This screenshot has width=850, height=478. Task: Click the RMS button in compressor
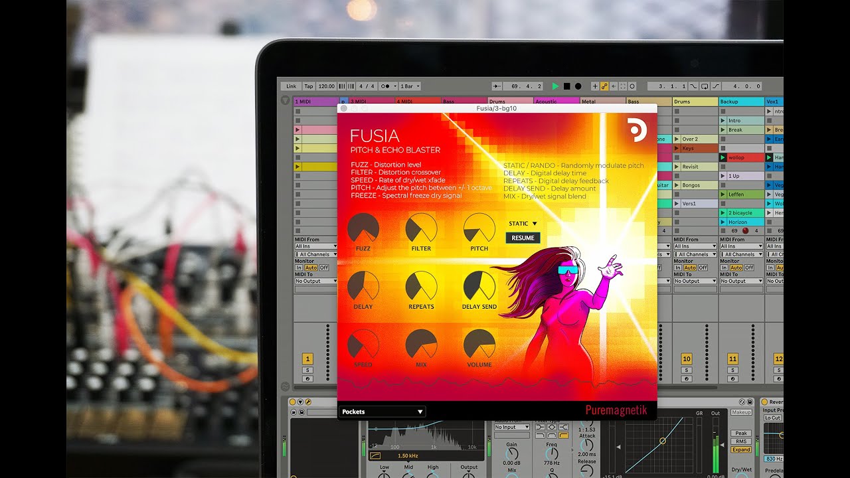pos(742,441)
